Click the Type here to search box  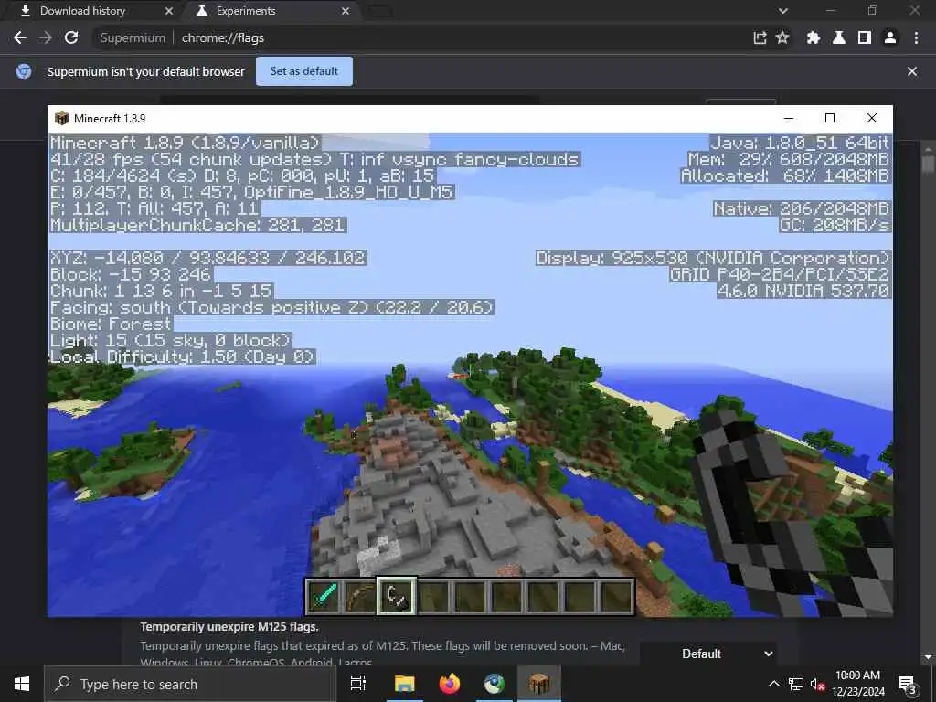click(x=190, y=684)
